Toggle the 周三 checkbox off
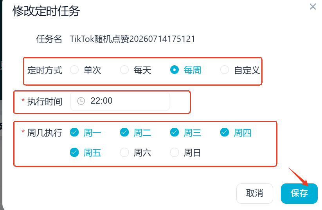The image size is (322, 210). [x=174, y=133]
